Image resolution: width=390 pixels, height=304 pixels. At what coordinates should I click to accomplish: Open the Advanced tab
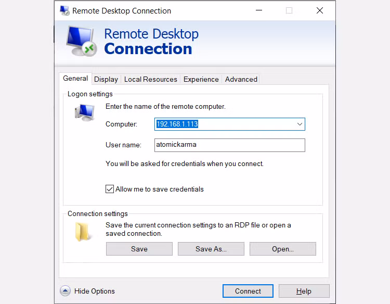241,80
